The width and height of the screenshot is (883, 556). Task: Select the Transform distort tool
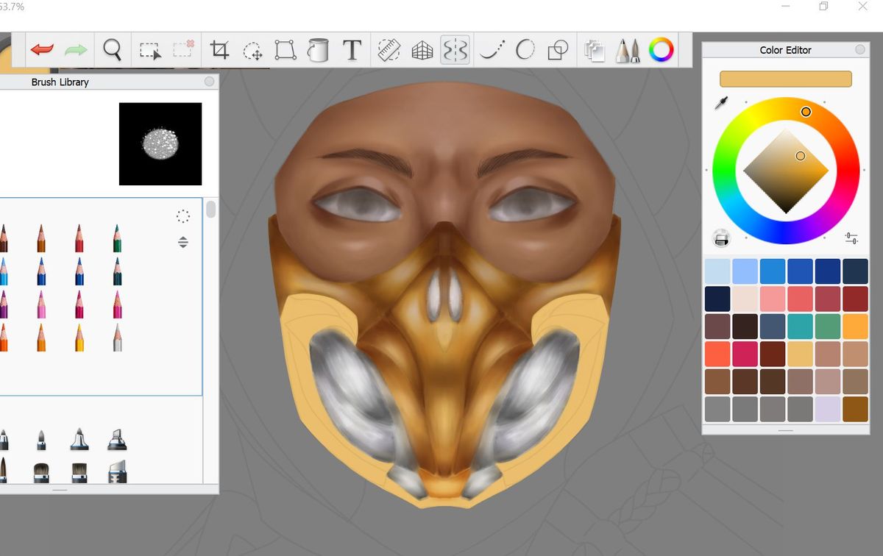pos(285,50)
